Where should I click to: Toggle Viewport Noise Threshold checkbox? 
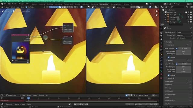(x=177, y=49)
